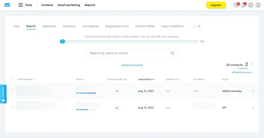Open the List hygiene tab
264x138 pixels.
90,26
